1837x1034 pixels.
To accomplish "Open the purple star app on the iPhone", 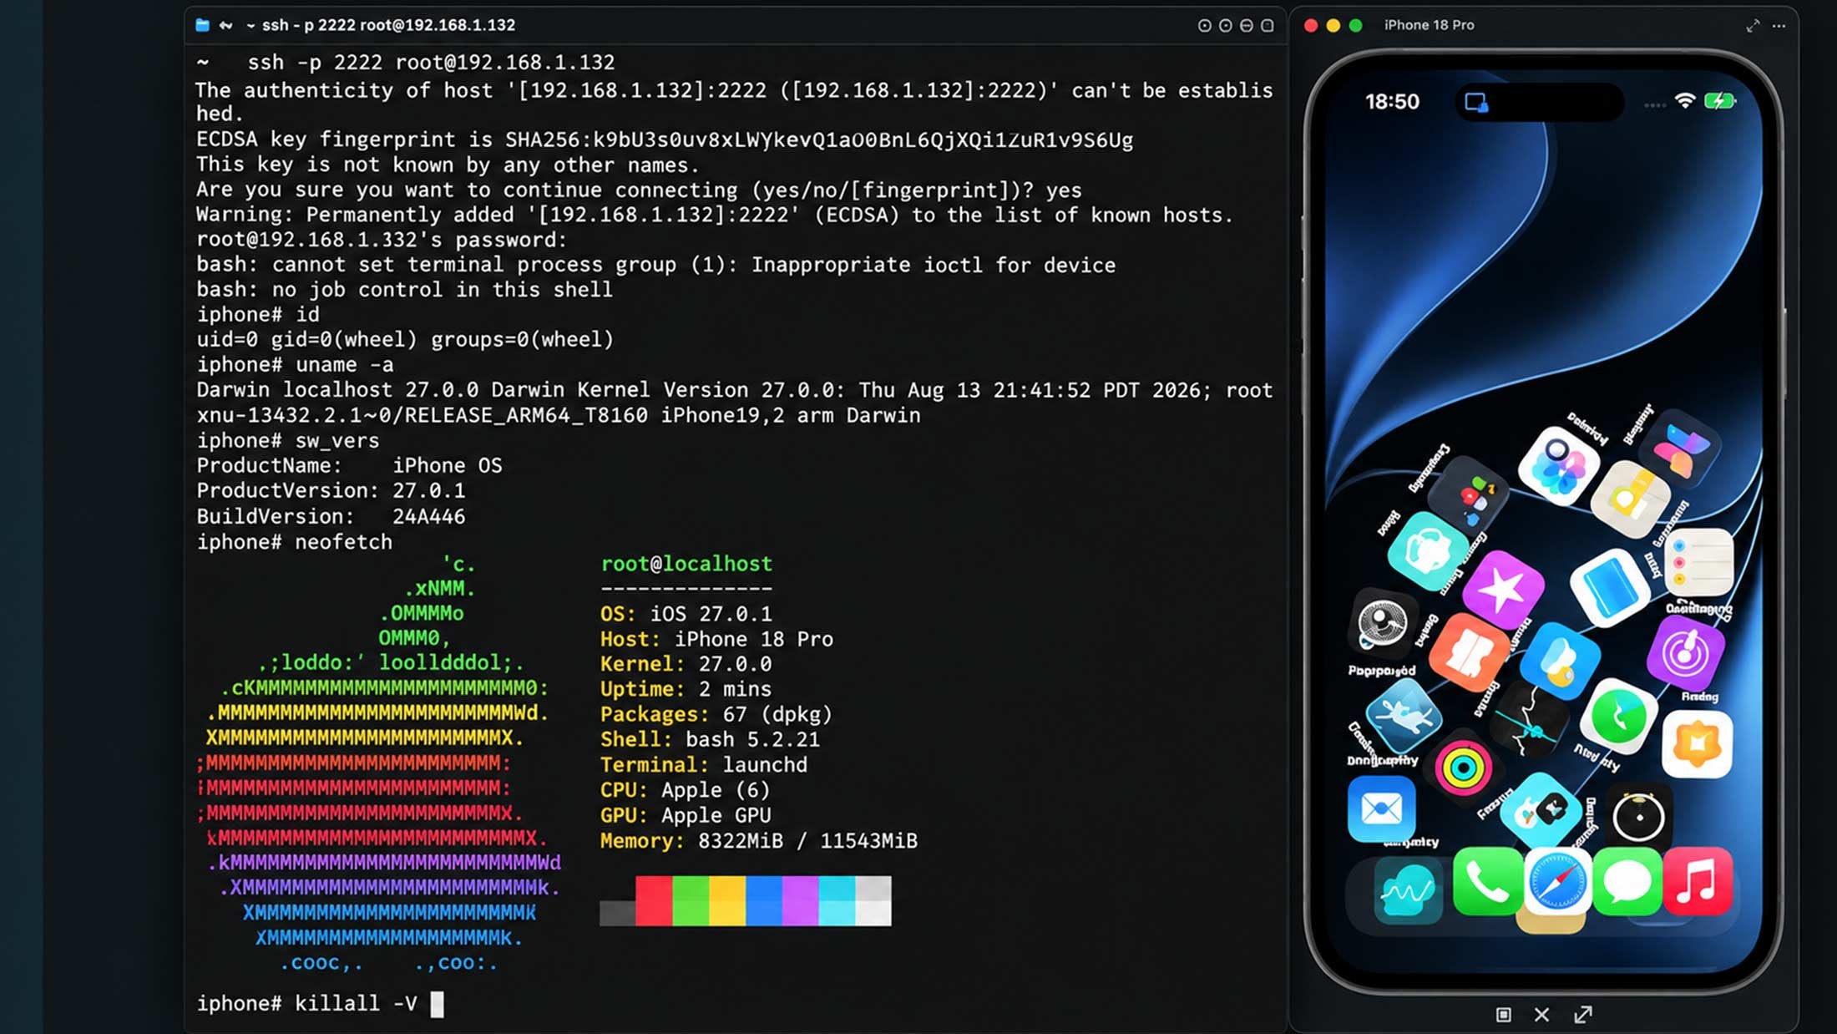I will point(1503,589).
